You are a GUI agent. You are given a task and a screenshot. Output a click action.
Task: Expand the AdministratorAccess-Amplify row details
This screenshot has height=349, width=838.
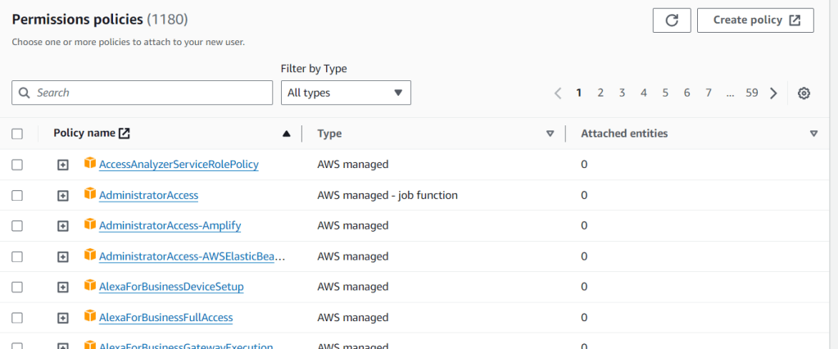pyautogui.click(x=63, y=226)
